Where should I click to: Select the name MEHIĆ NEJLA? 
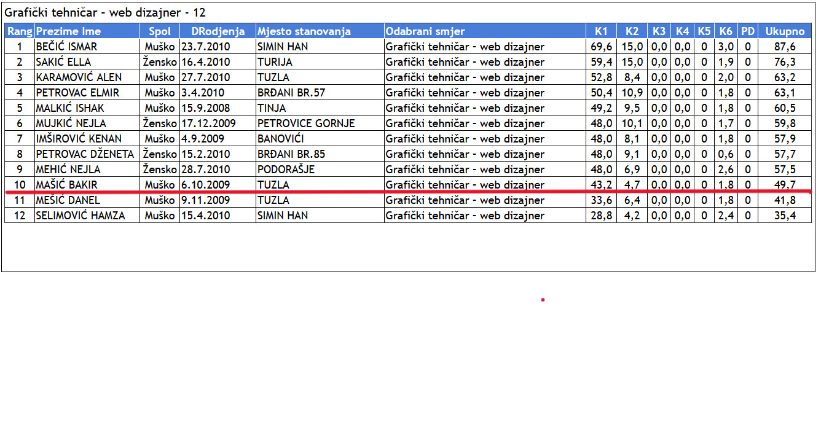pyautogui.click(x=68, y=170)
